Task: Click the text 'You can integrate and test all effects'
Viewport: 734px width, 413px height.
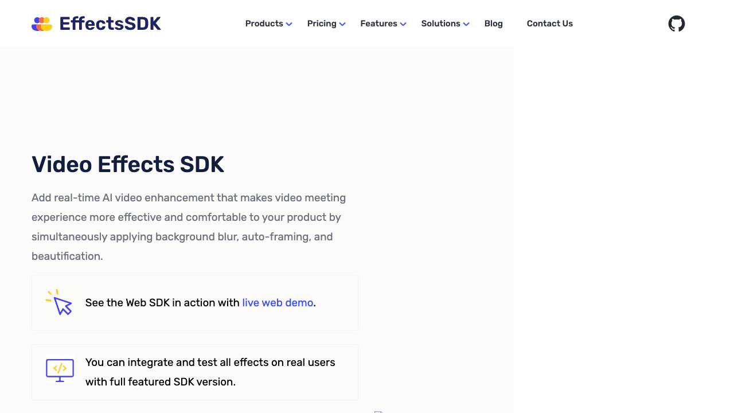Action: click(210, 372)
